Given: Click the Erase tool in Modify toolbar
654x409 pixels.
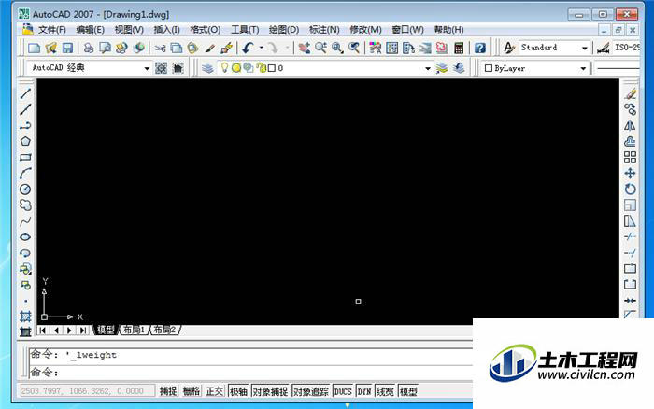Looking at the screenshot, I should (631, 93).
